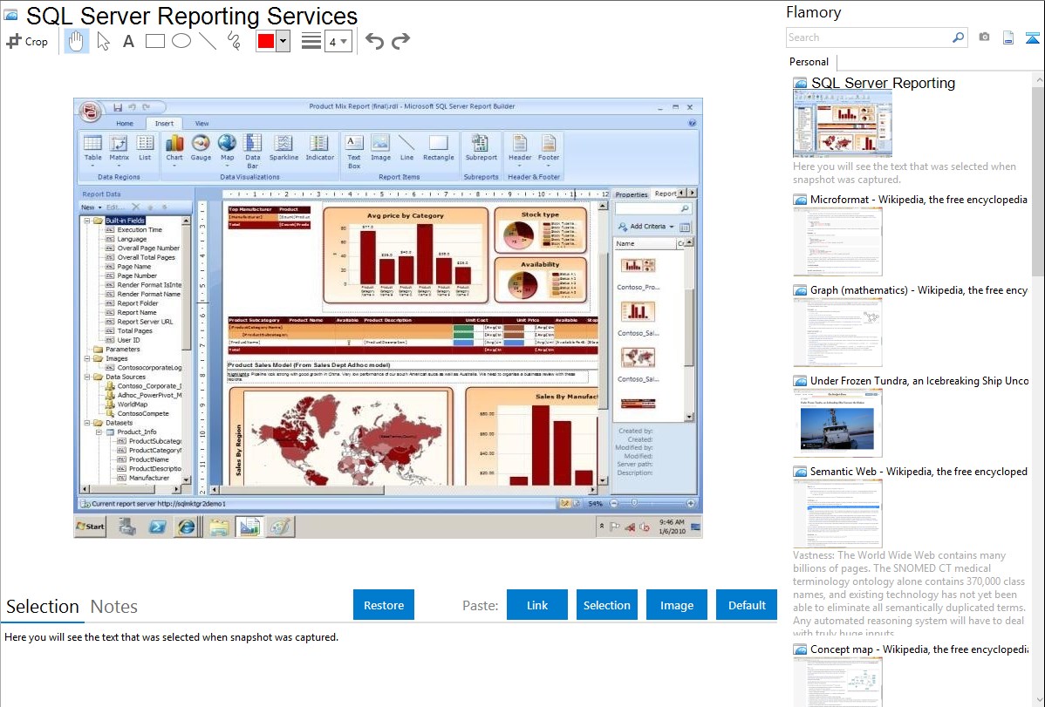Click the snapshot list vertical scrollbar
The width and height of the screenshot is (1045, 707).
[1038, 180]
